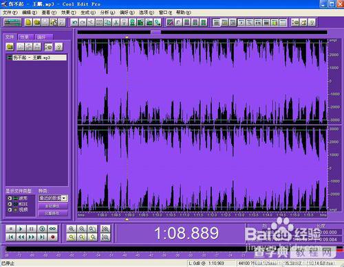Click the scissors Cut toolbar icon
The image size is (344, 267).
(116, 23)
